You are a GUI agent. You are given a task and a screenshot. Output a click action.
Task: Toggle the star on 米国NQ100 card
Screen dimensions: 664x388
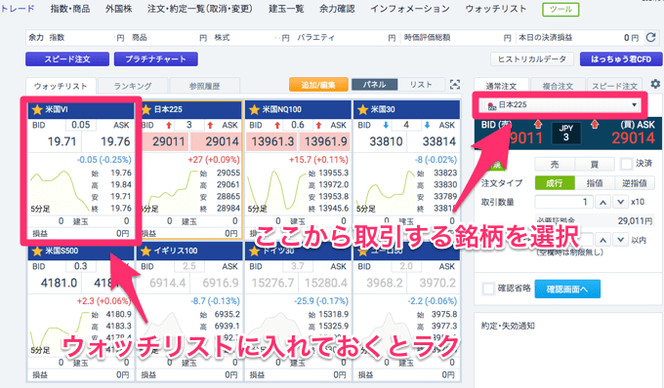click(x=254, y=110)
